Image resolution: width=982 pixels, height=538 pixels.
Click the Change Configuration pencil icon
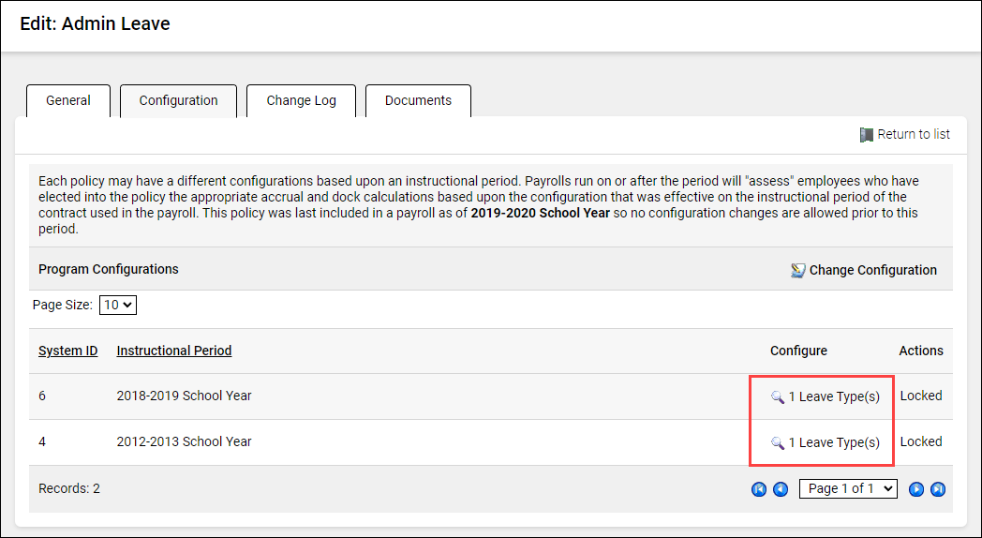click(797, 271)
